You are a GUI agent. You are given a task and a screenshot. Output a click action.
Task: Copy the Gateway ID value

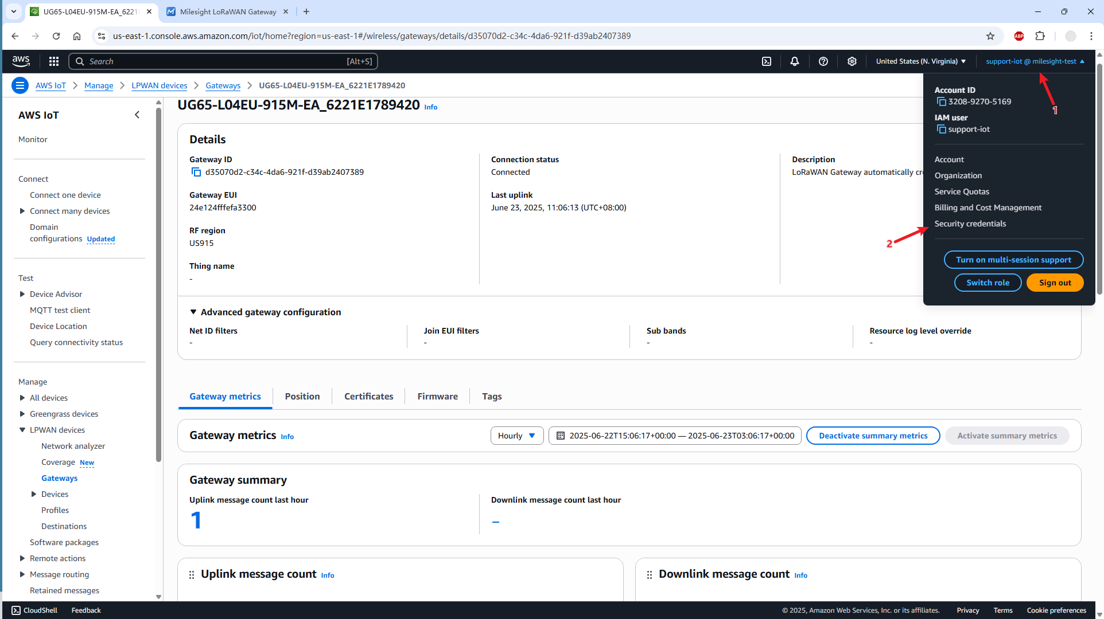196,172
